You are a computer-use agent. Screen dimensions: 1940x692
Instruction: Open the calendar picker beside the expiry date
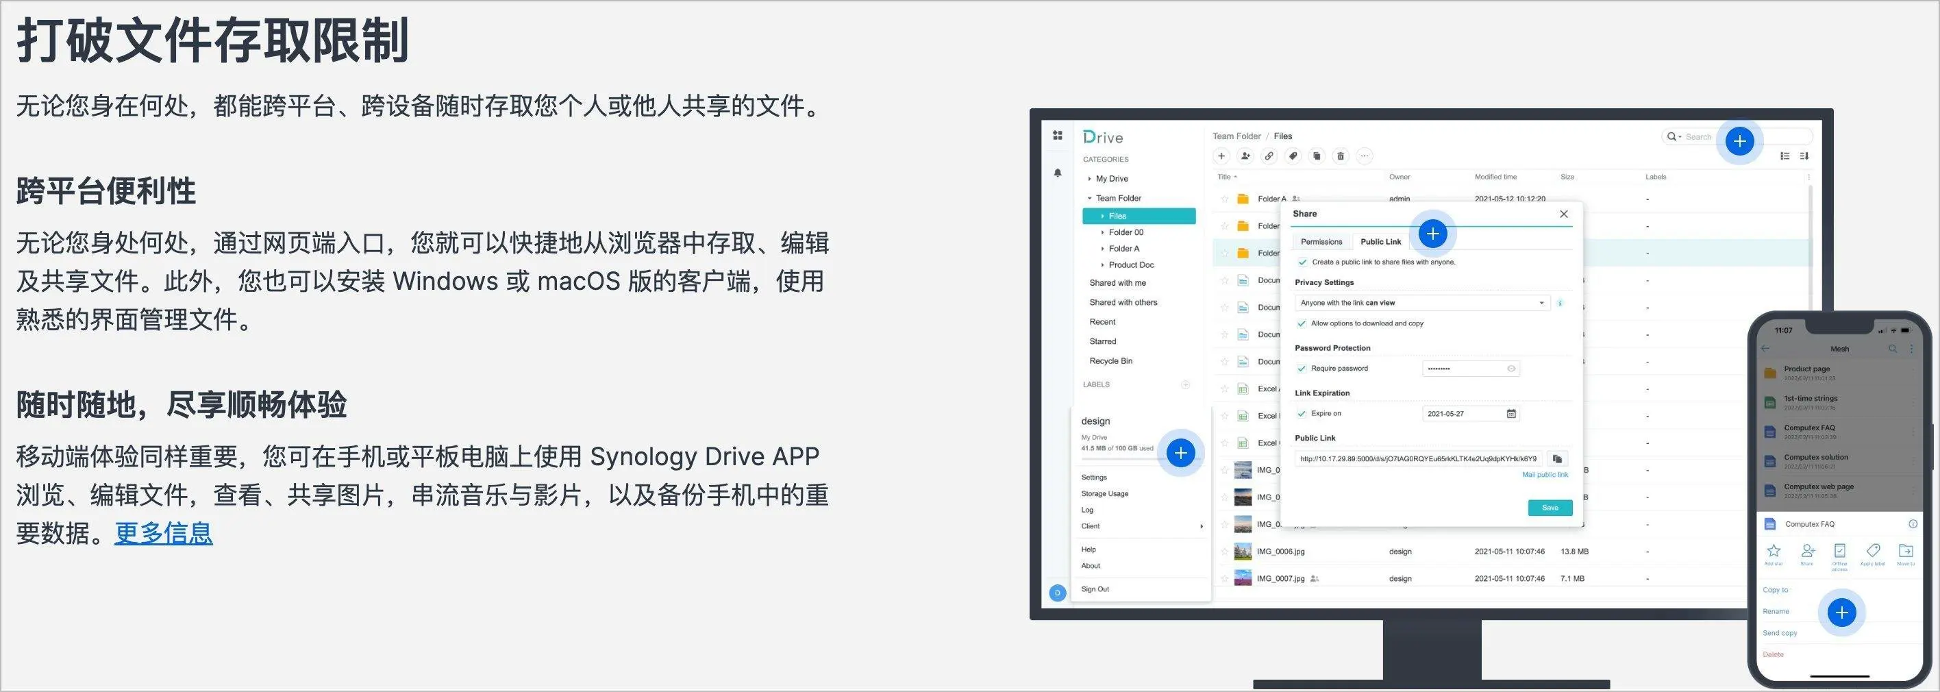point(1510,413)
